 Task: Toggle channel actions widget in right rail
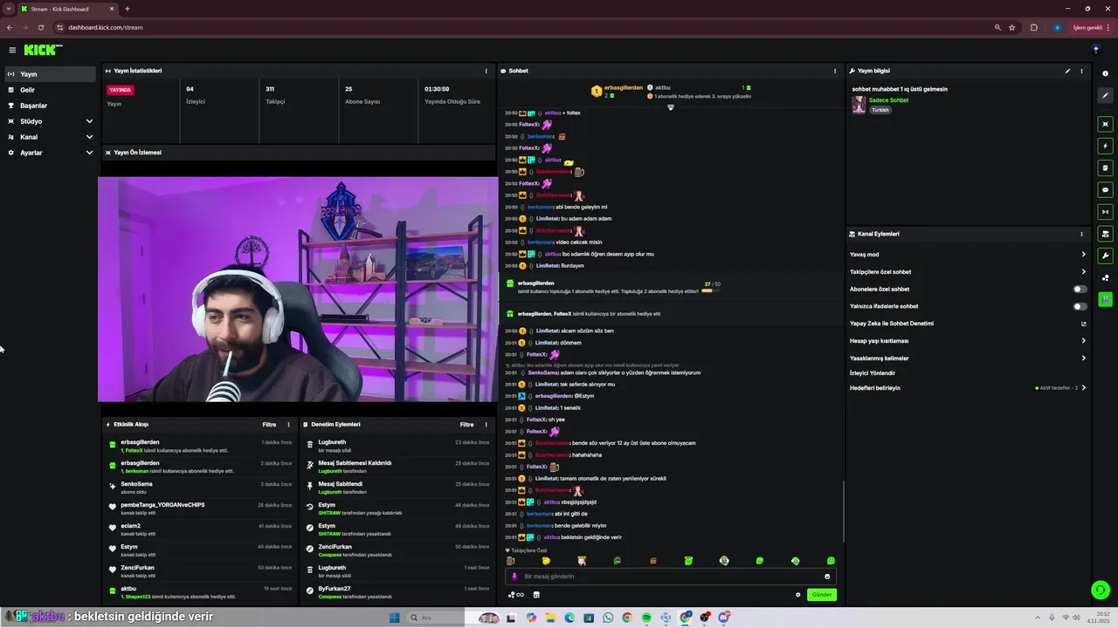click(1105, 234)
